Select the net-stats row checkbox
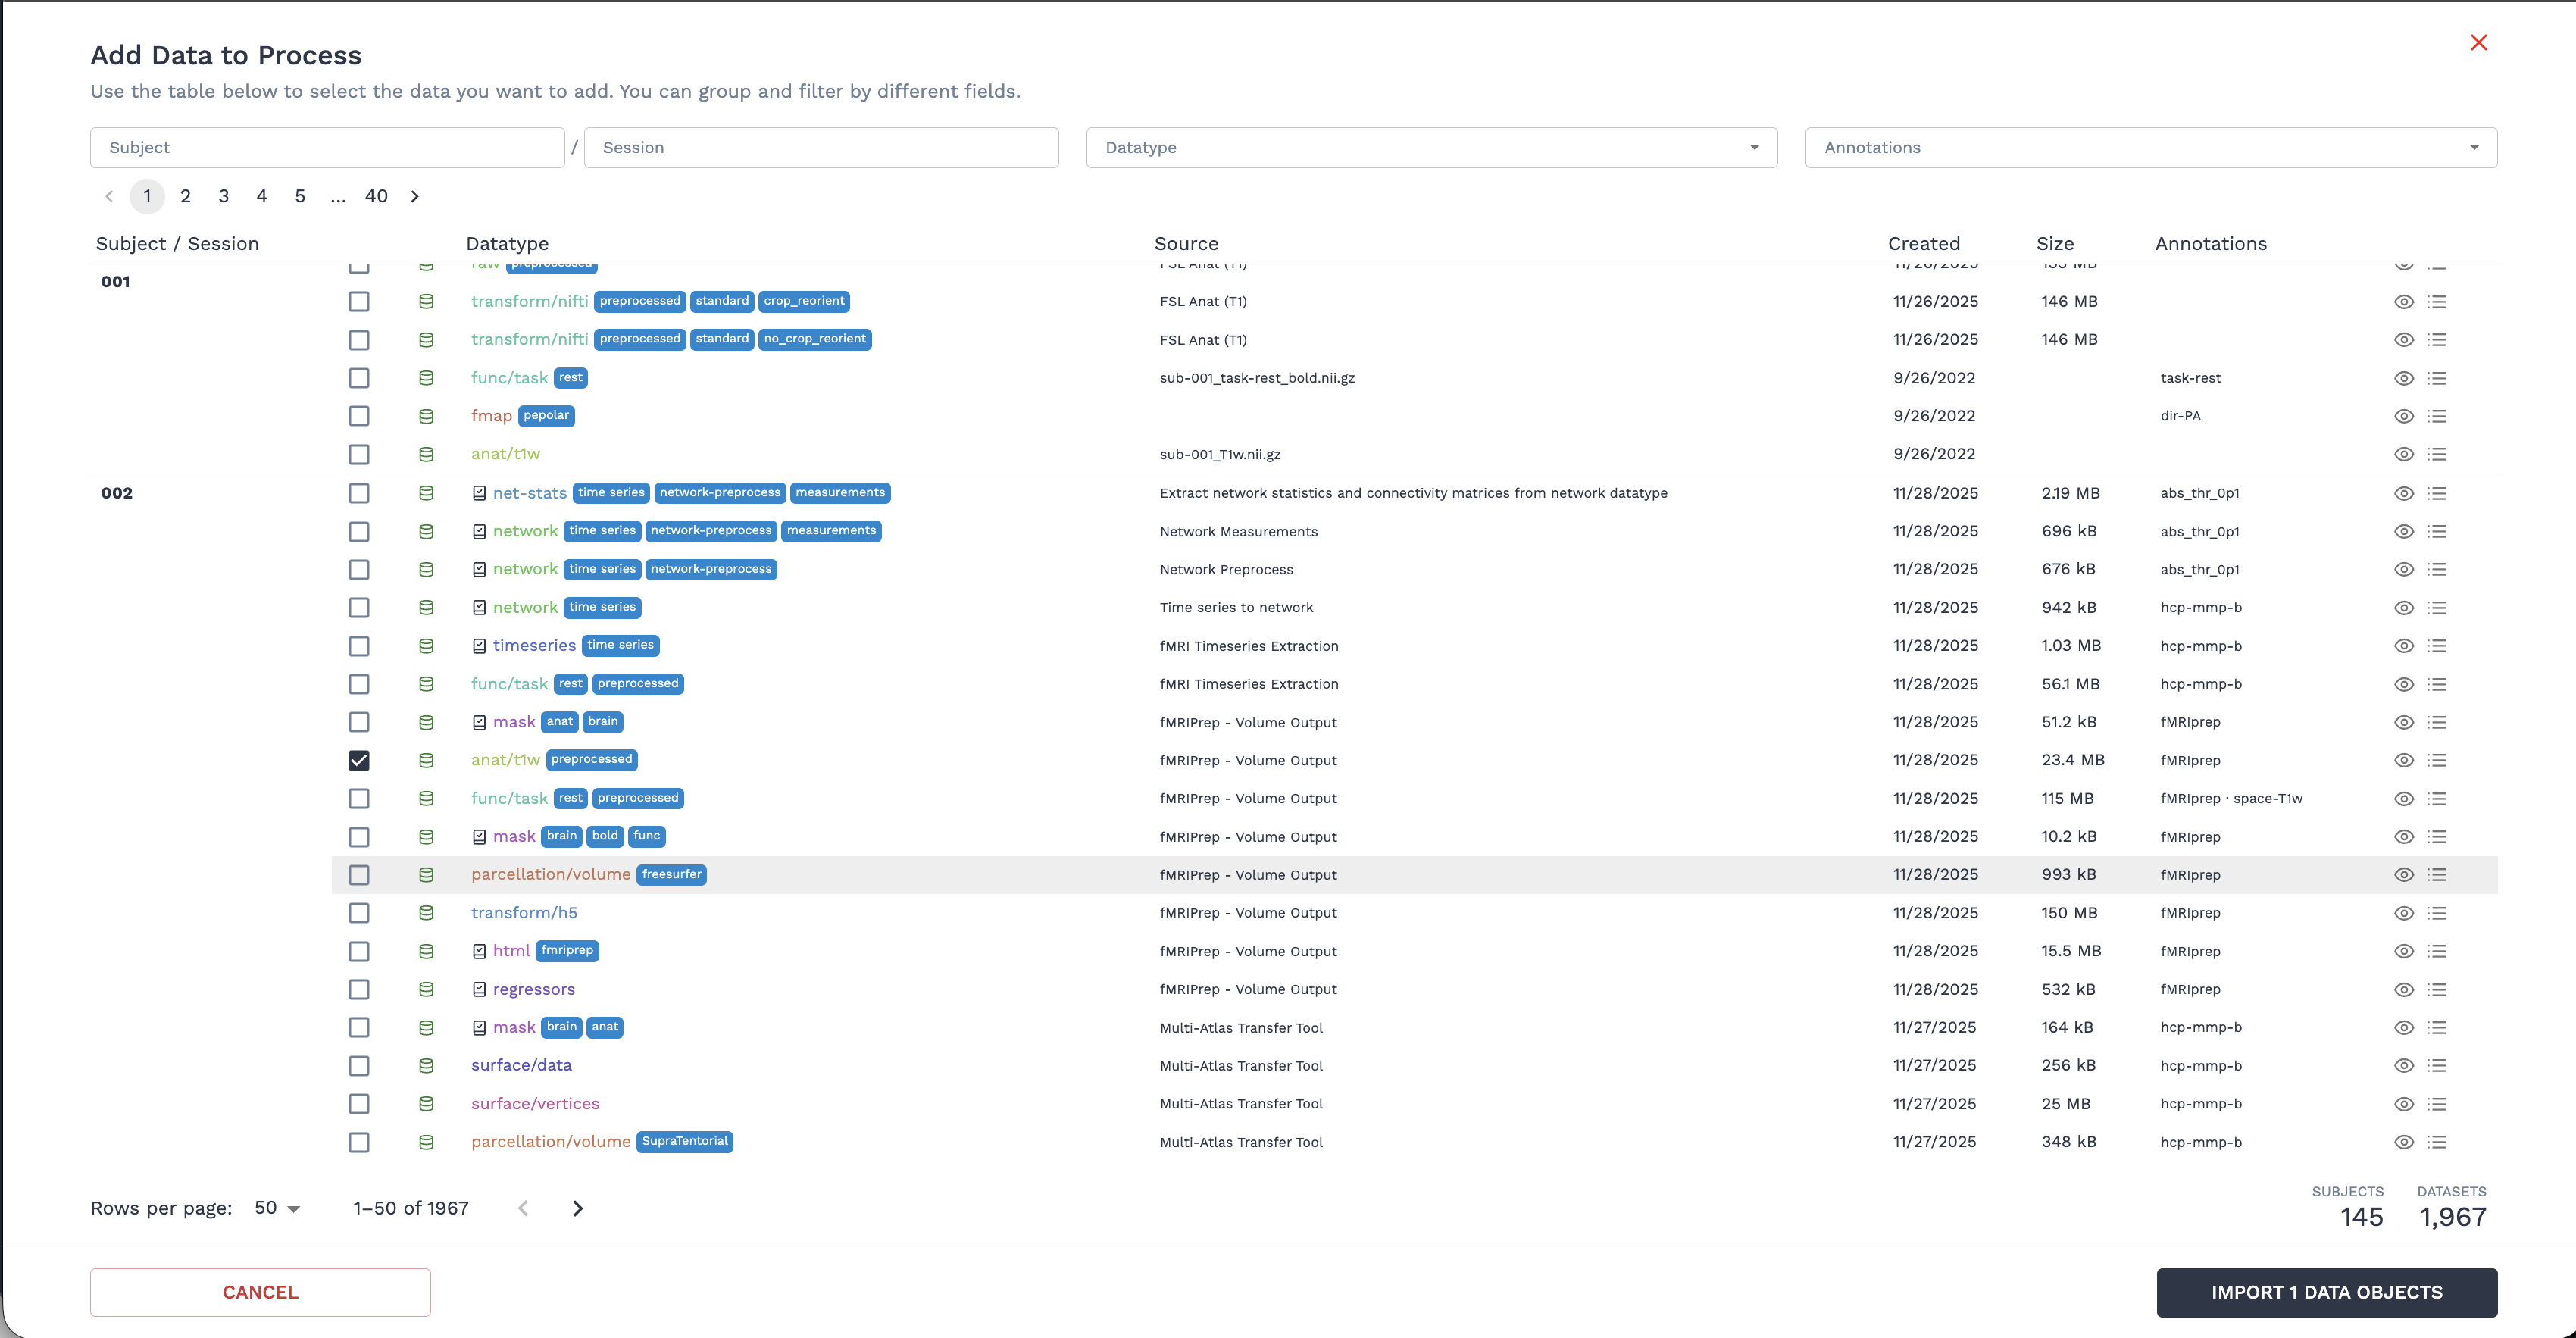This screenshot has height=1338, width=2576. pyautogui.click(x=359, y=493)
